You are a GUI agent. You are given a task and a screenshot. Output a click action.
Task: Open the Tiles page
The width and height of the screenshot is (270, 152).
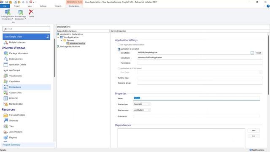(x=11, y=126)
